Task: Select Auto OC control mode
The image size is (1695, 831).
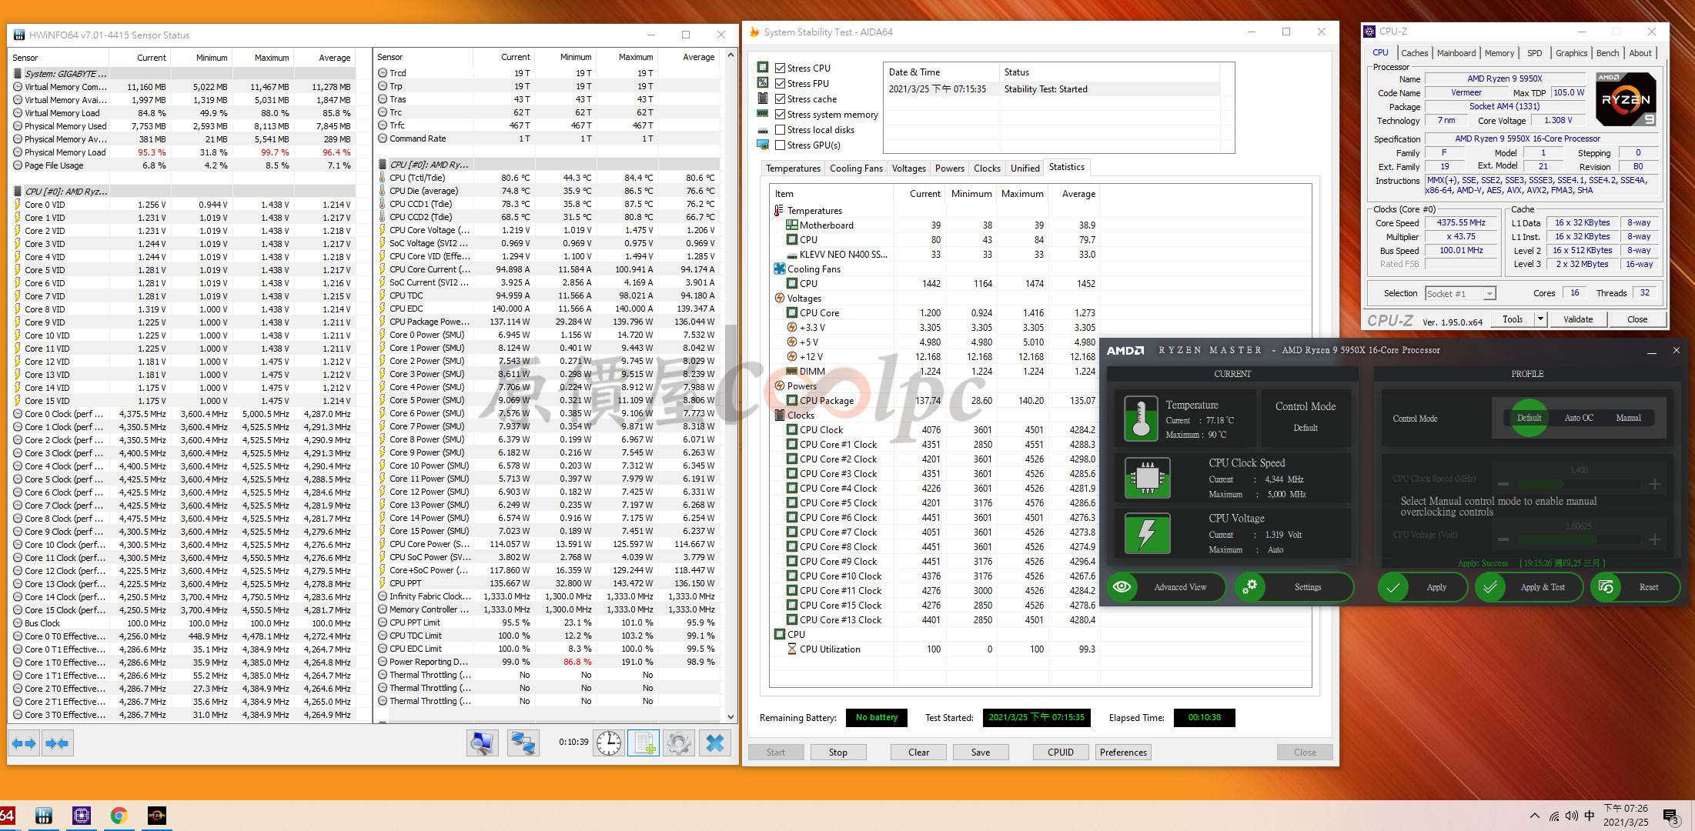Action: [1579, 418]
